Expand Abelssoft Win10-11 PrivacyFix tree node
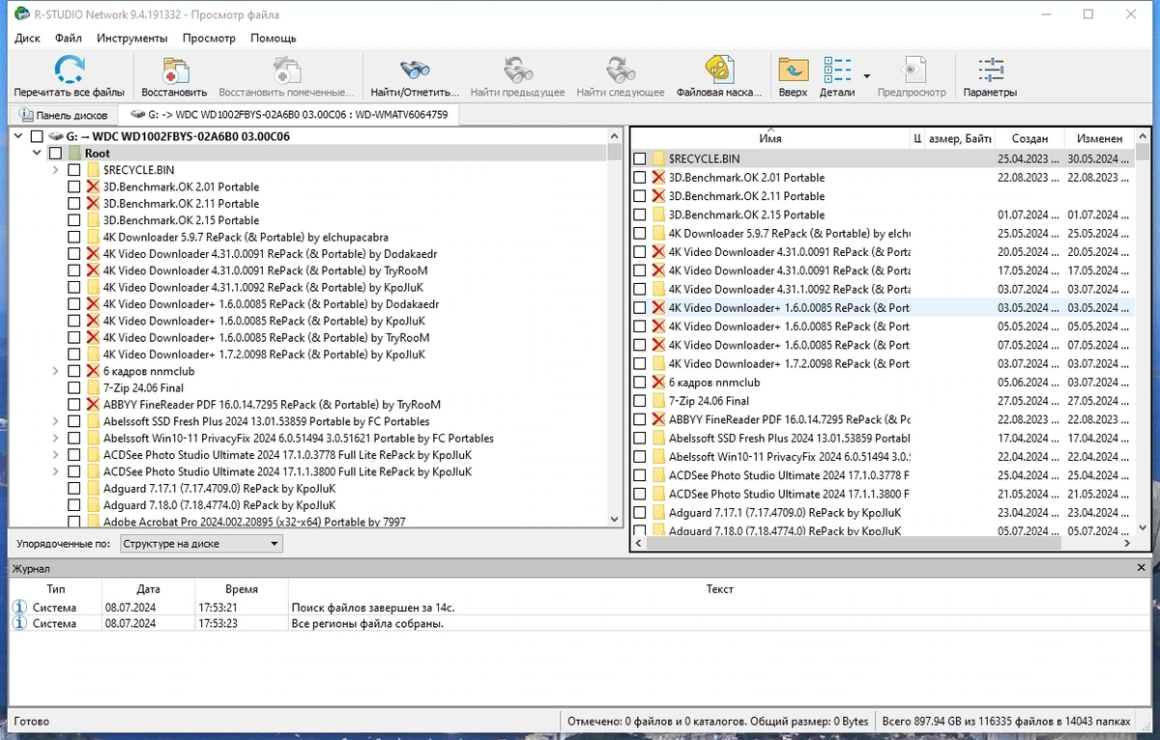 tap(55, 438)
